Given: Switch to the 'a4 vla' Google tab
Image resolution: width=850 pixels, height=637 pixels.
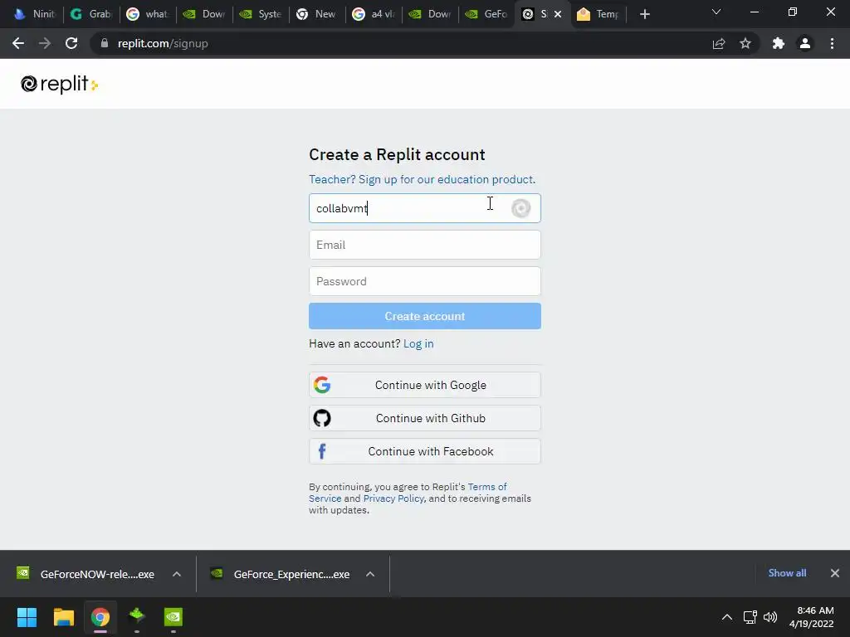Looking at the screenshot, I should coord(374,14).
